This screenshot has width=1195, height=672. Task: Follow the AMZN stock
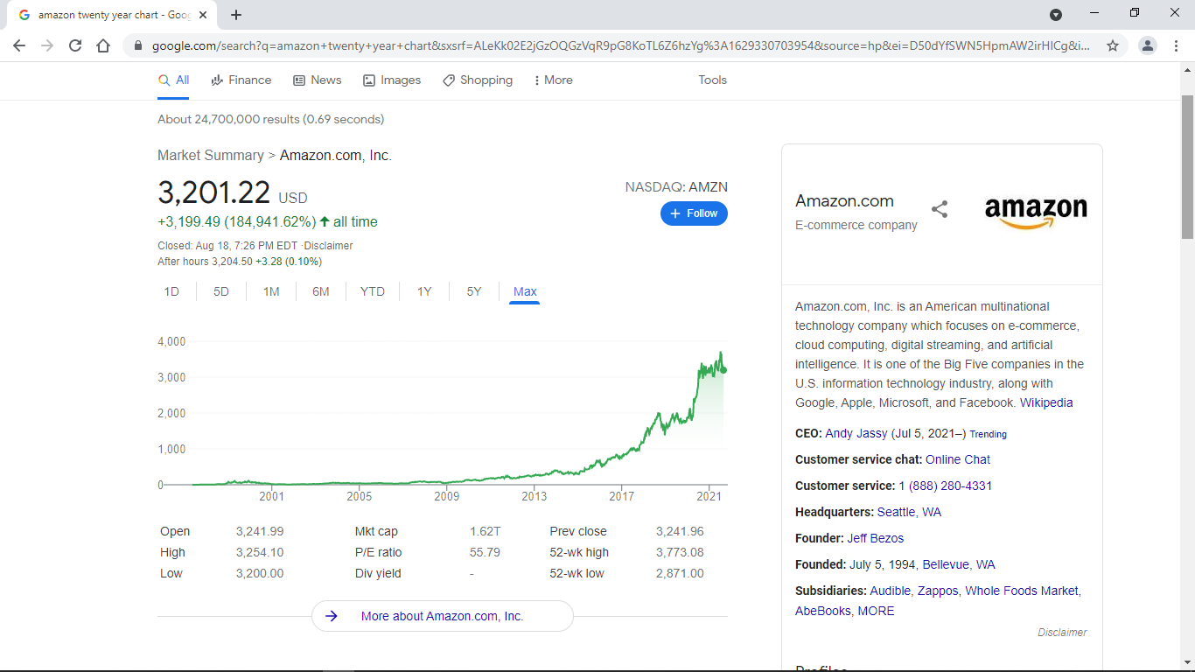694,213
